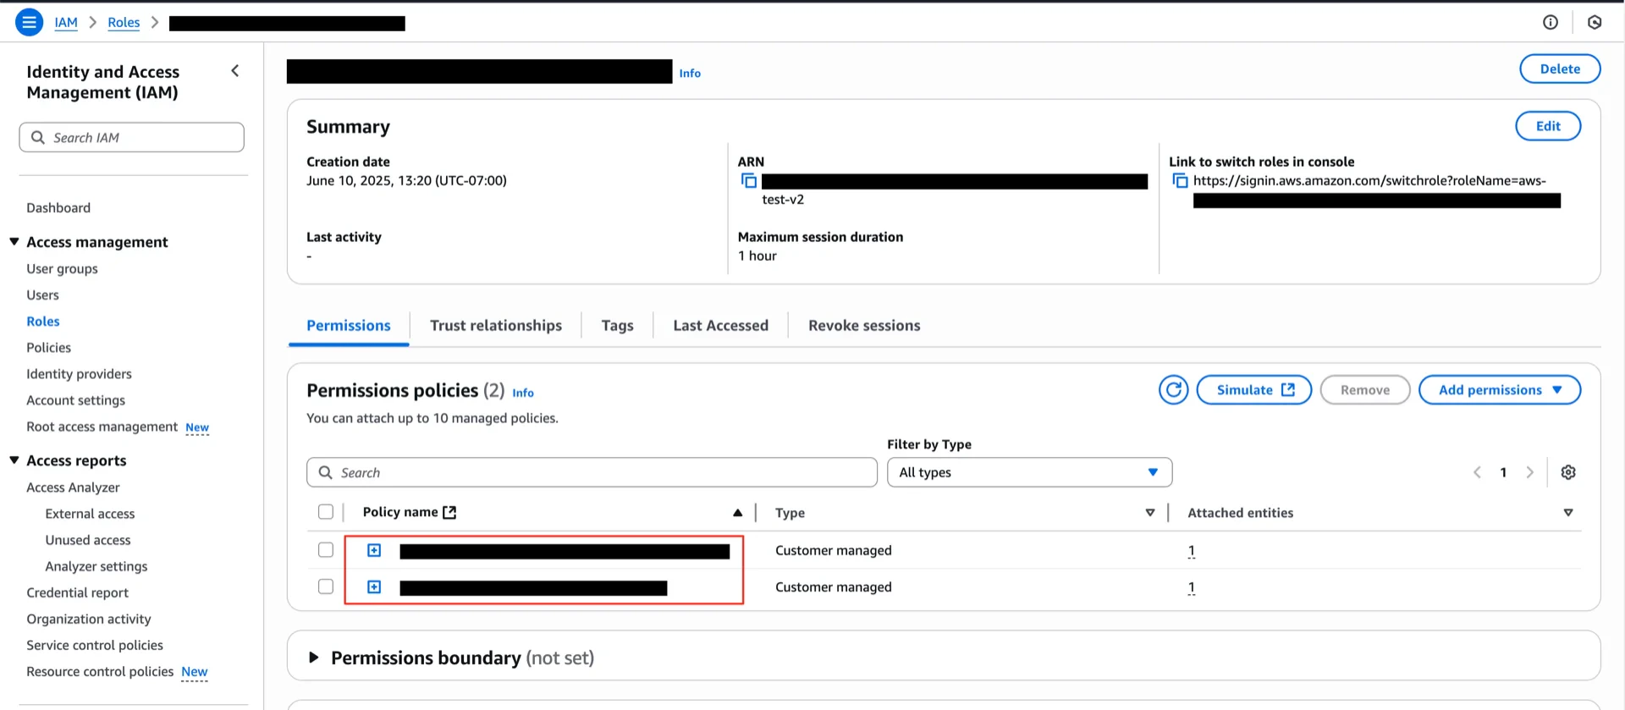1625x710 pixels.
Task: Open Policies in the sidebar
Action: point(48,348)
